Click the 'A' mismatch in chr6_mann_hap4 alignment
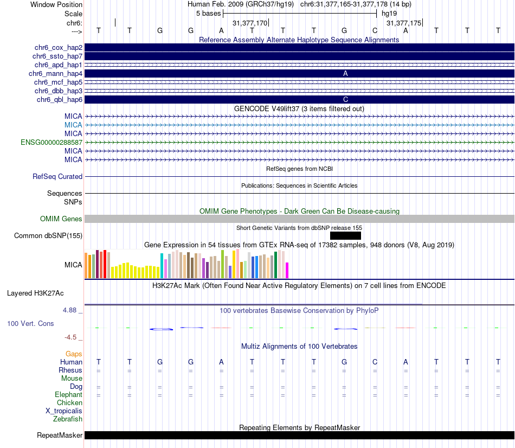The image size is (515, 448). pyautogui.click(x=345, y=74)
